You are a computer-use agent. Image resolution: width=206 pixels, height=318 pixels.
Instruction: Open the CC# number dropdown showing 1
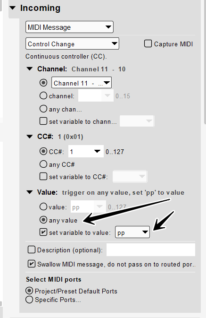[86, 151]
